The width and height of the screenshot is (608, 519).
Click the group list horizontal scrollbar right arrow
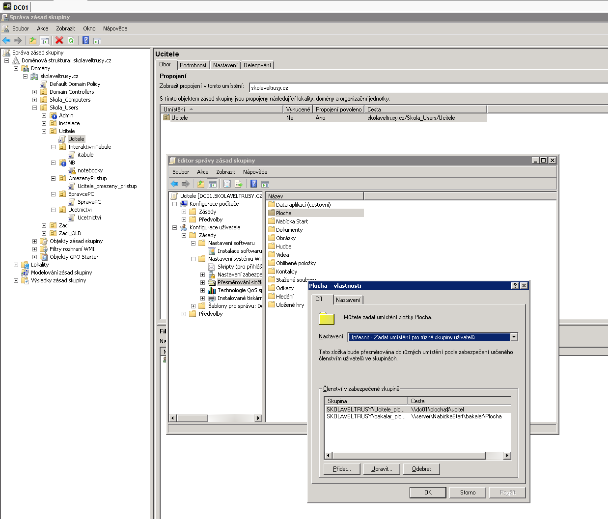click(x=507, y=456)
